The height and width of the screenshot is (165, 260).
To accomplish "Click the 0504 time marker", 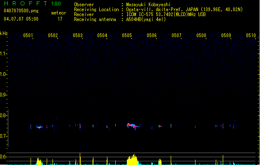I will coord(102,35).
